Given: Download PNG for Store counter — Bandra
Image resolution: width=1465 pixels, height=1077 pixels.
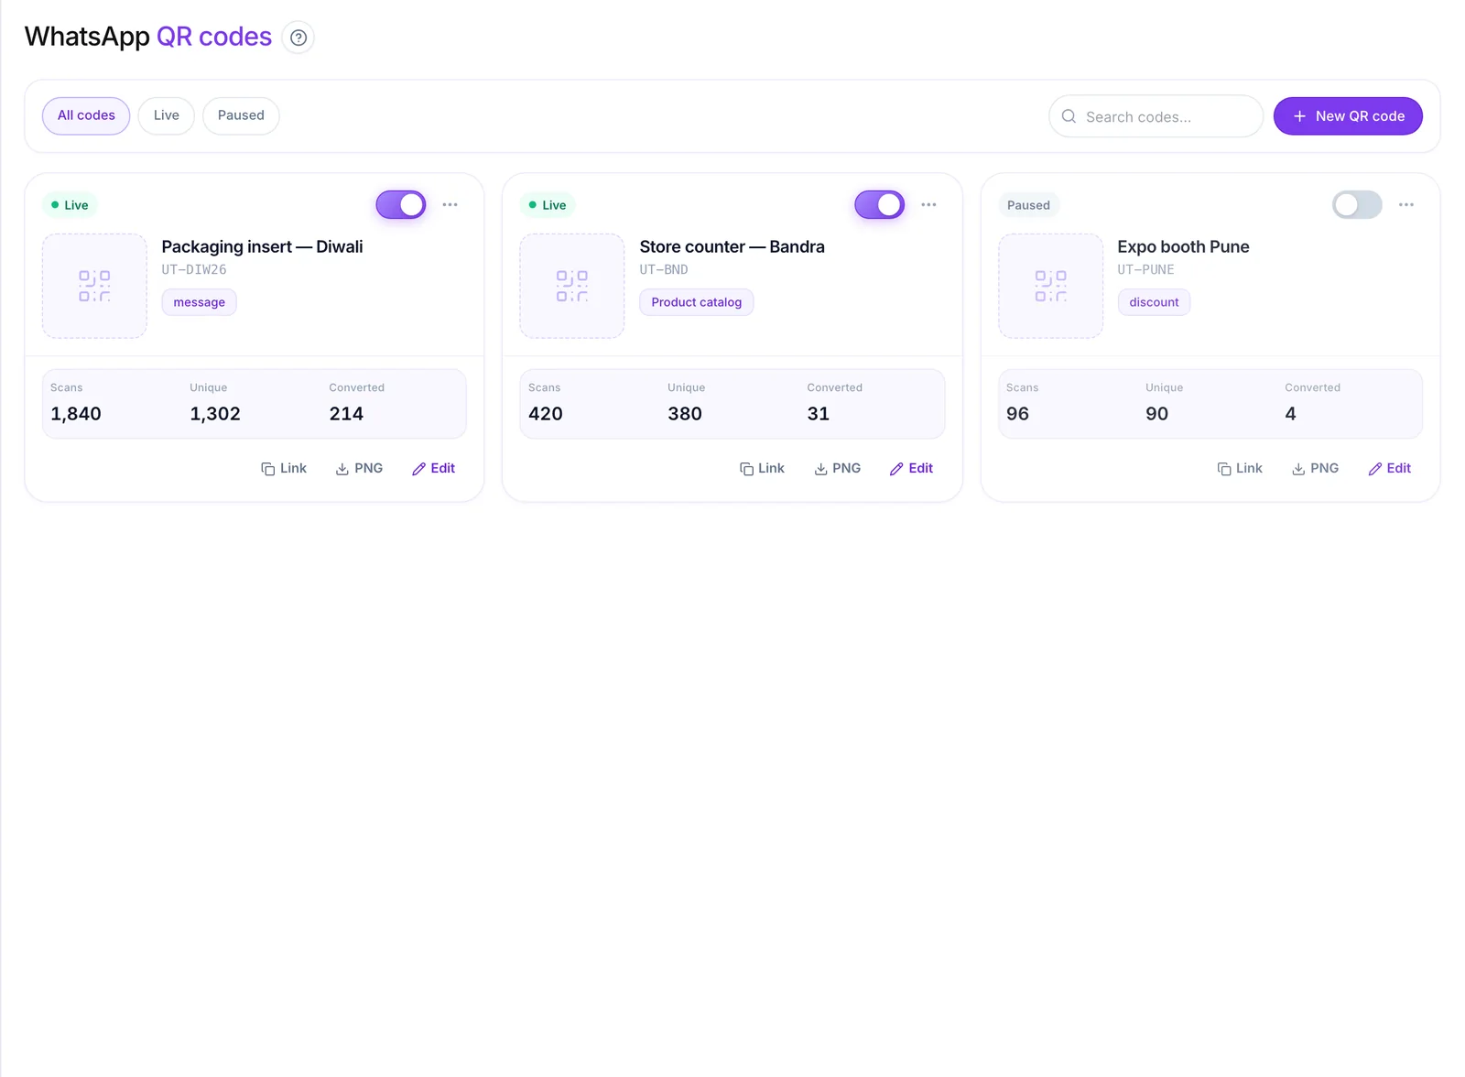Looking at the screenshot, I should pos(838,468).
